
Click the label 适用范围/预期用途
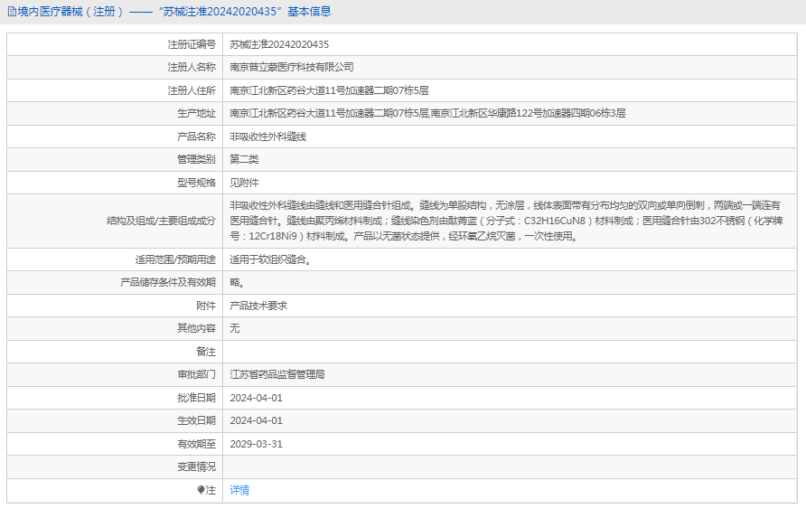coord(175,259)
